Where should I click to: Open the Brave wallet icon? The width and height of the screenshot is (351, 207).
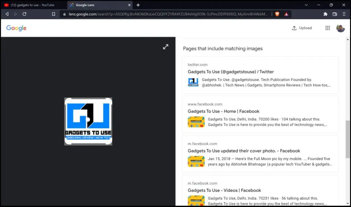[x=335, y=14]
